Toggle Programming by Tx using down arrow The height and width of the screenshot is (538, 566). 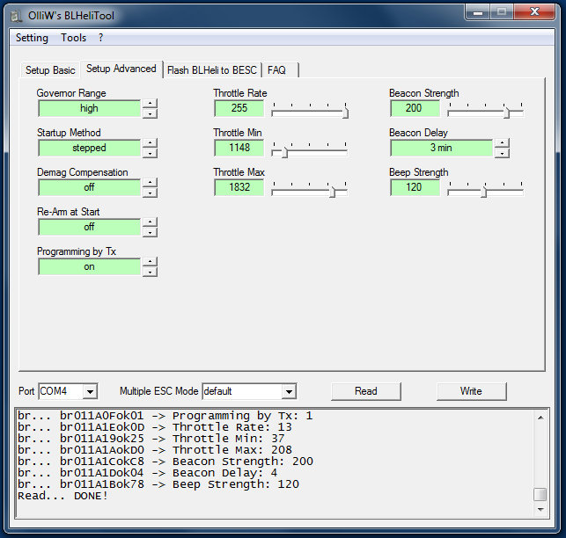pyautogui.click(x=150, y=272)
